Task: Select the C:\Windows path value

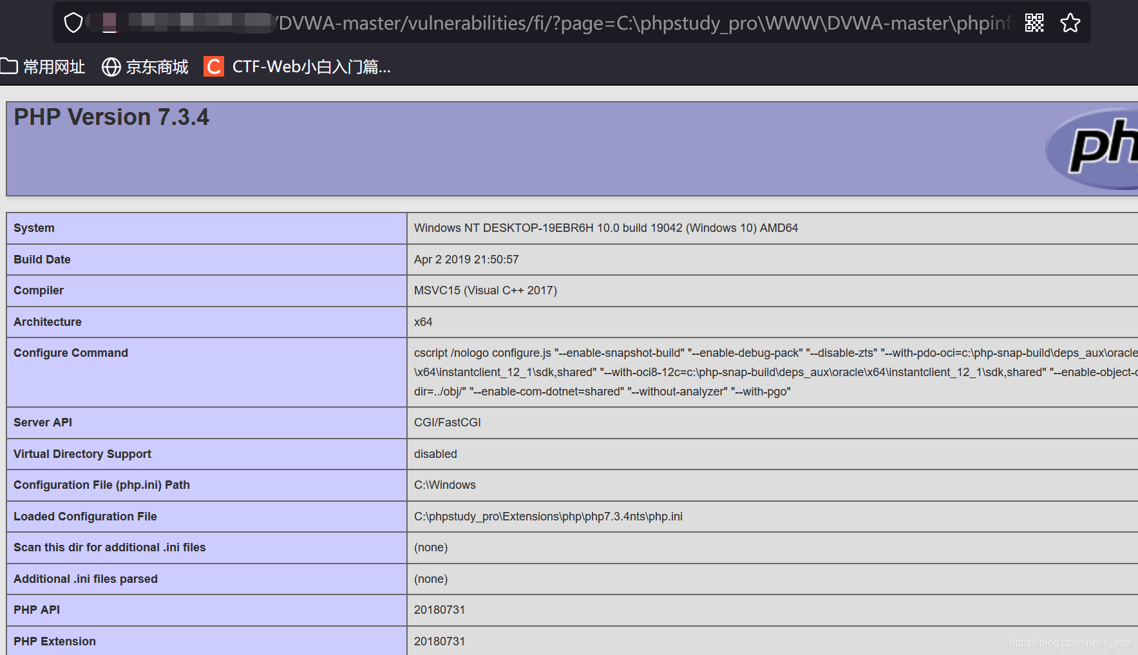Action: 445,485
